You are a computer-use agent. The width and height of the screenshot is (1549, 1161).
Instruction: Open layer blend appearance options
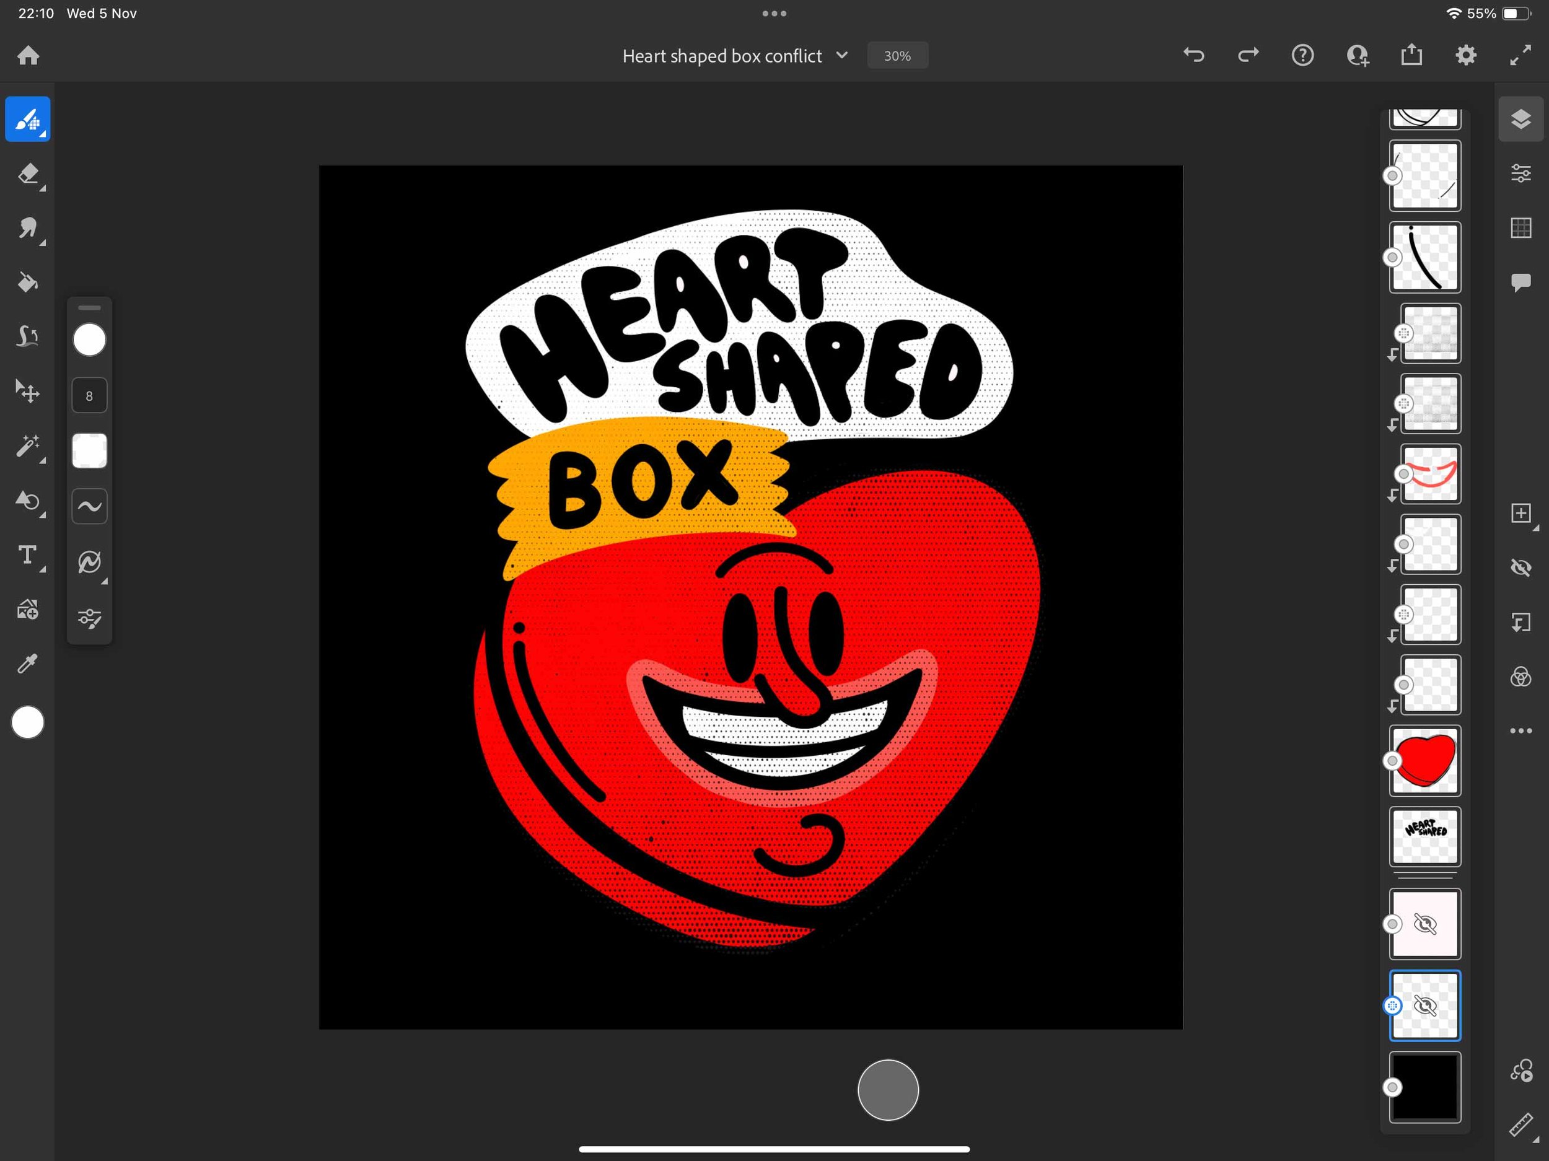click(1521, 677)
